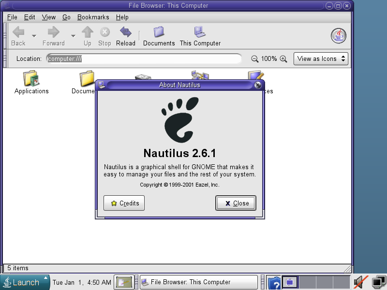
Task: Click the 100% zoom level label
Action: pyautogui.click(x=269, y=58)
